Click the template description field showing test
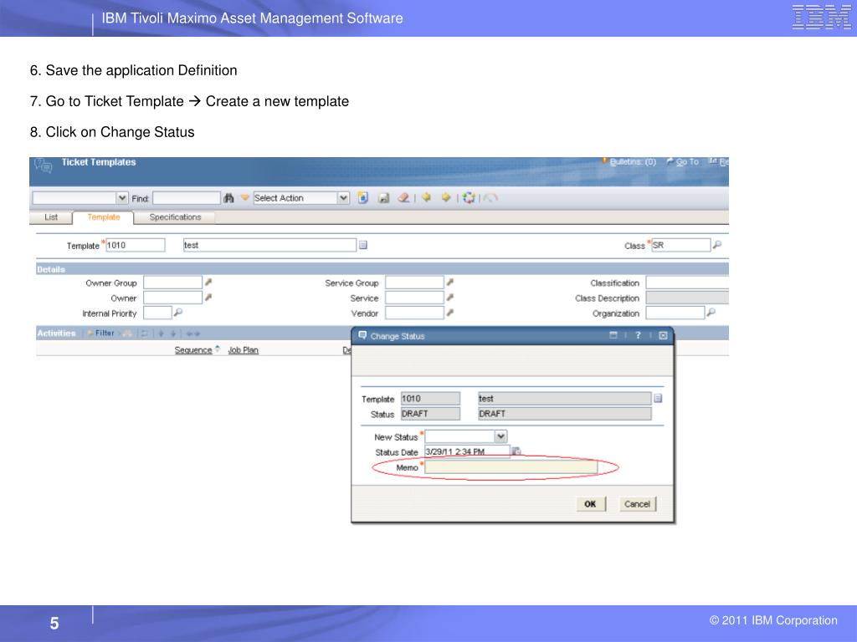Screen dimensions: 857x642 (269, 245)
